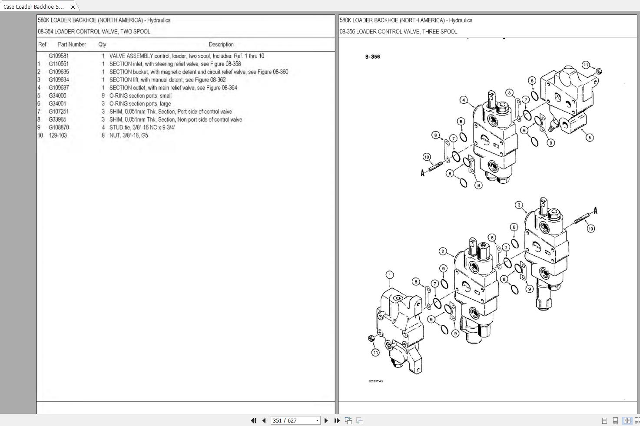Close the Case Loader Backhoe document tab
640x426 pixels.
click(x=73, y=7)
